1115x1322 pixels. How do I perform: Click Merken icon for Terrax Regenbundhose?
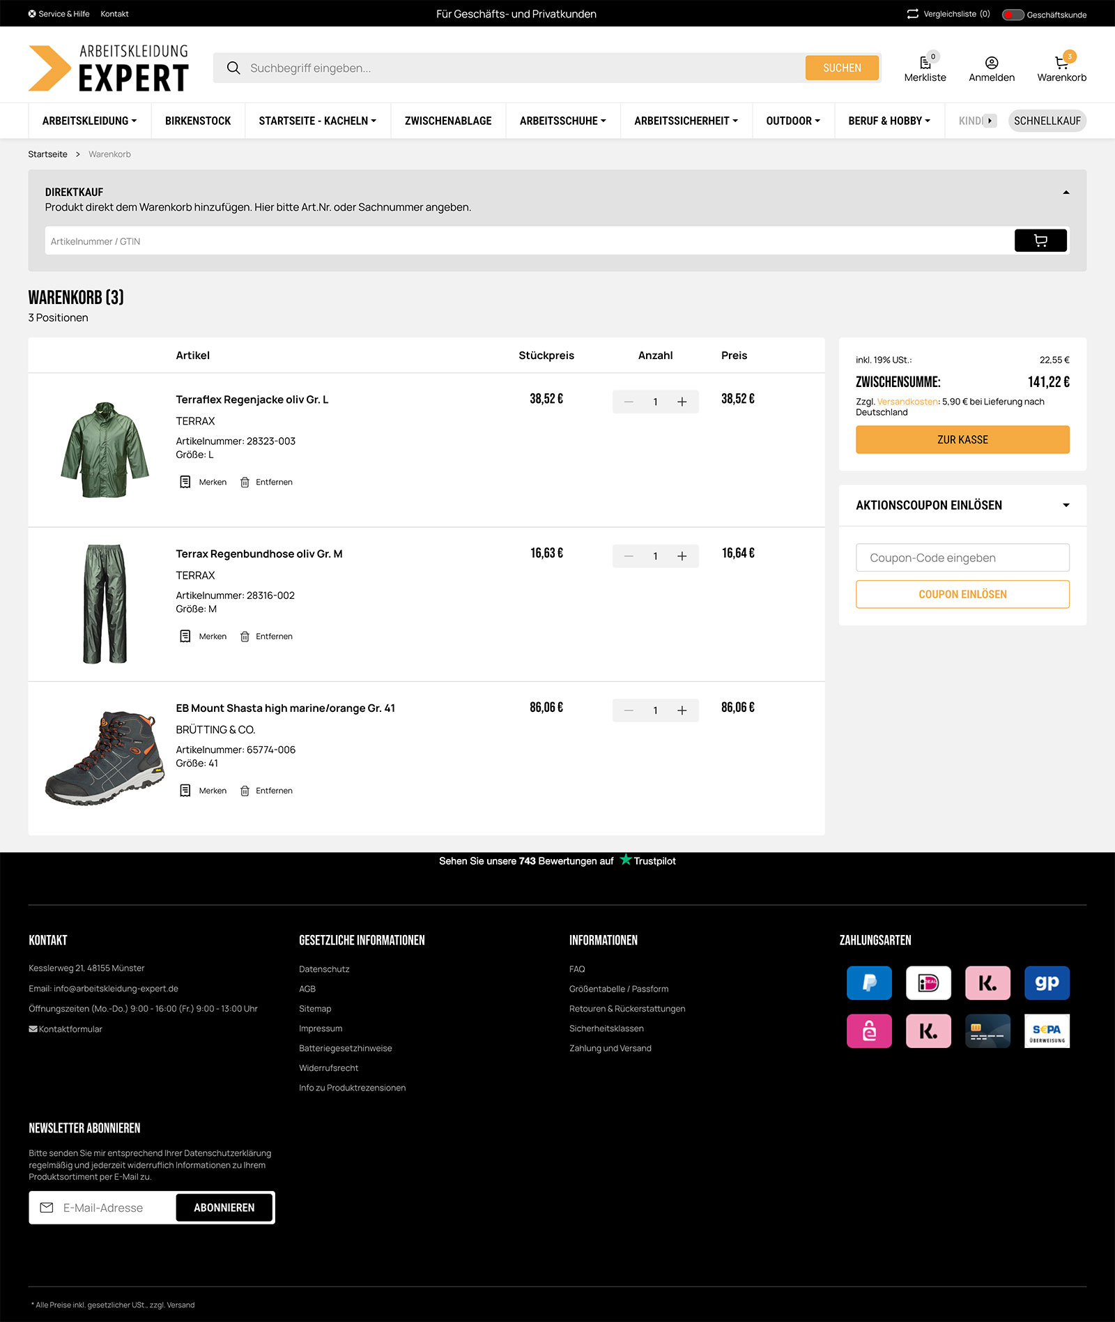click(185, 636)
